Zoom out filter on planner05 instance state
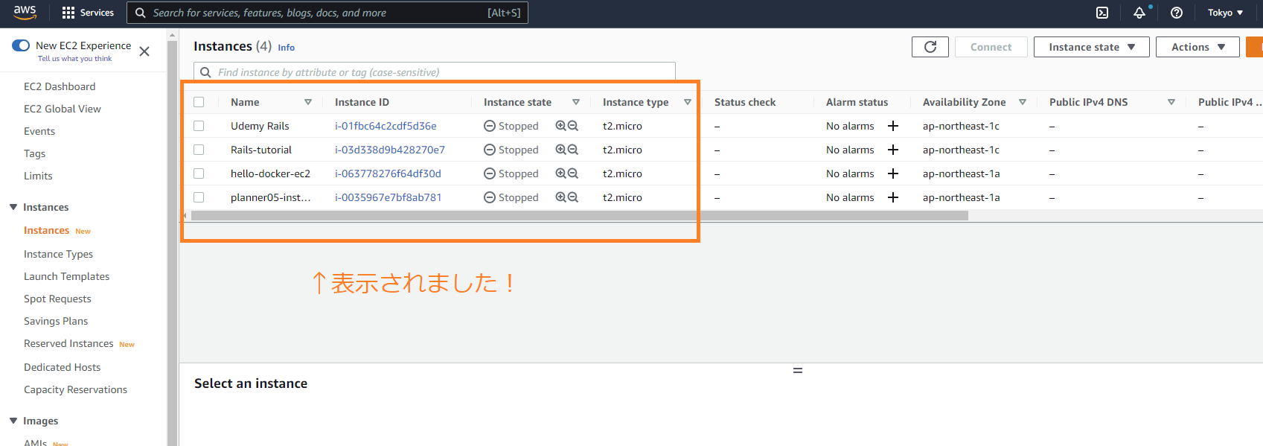 click(573, 197)
